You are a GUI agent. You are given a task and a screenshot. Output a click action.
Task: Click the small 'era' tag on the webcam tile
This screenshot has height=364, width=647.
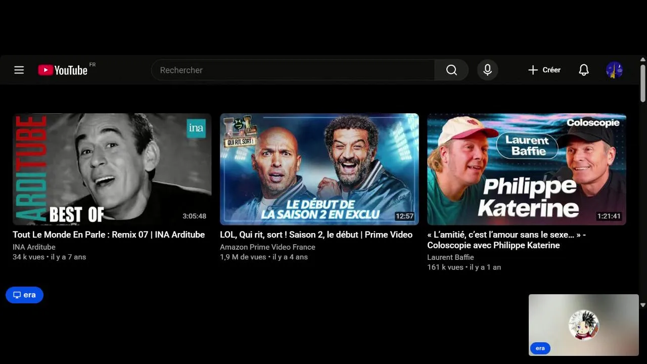(x=540, y=348)
